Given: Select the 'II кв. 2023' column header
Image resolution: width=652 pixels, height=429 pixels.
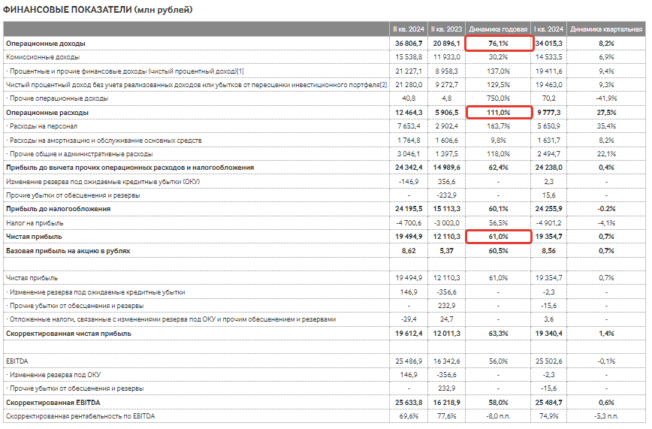Looking at the screenshot, I should [x=447, y=29].
